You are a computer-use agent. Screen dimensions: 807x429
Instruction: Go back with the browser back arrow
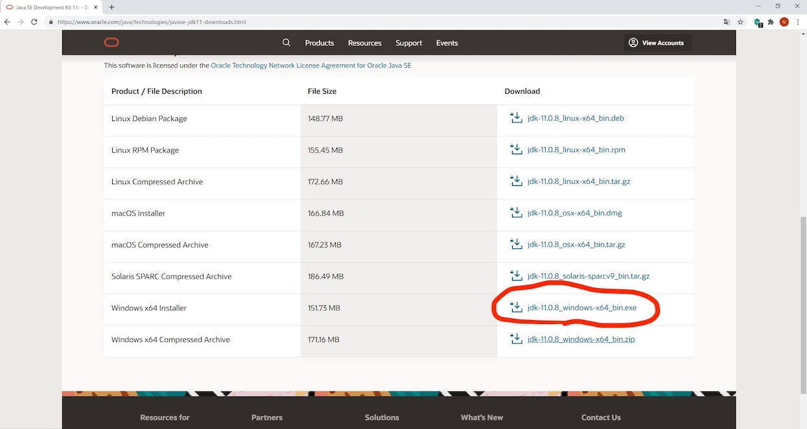(7, 21)
